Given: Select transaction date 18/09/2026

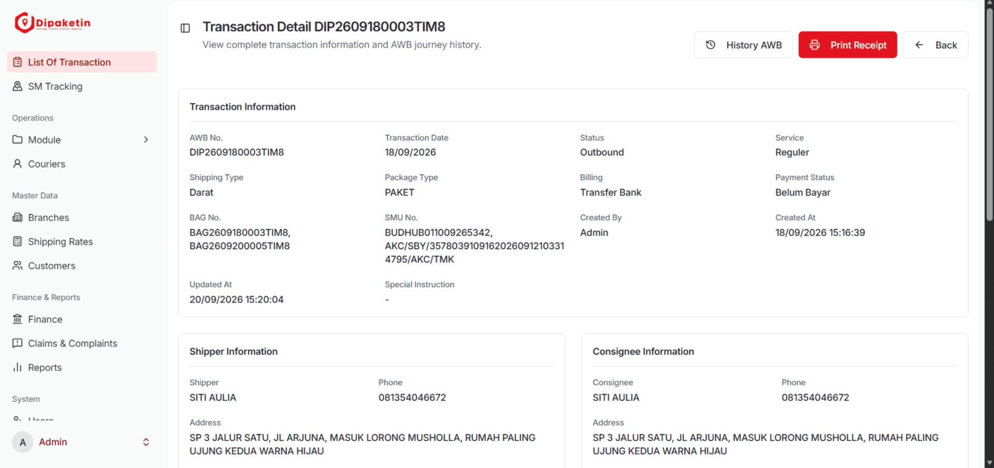Looking at the screenshot, I should point(410,153).
